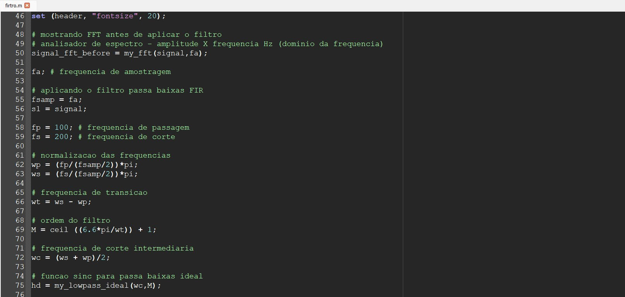
Task: Click line number 46 in the gutter
Action: (20, 16)
